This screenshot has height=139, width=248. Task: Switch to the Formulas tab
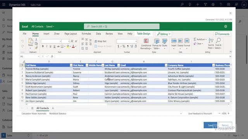86,34
